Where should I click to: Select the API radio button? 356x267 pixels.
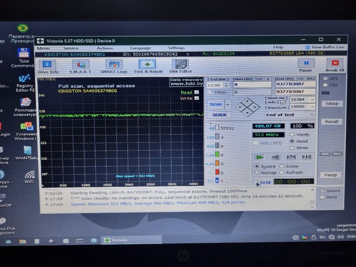(x=325, y=79)
